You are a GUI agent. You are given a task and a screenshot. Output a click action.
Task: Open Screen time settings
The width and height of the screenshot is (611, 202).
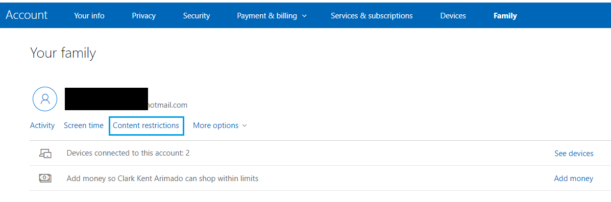[x=83, y=125]
